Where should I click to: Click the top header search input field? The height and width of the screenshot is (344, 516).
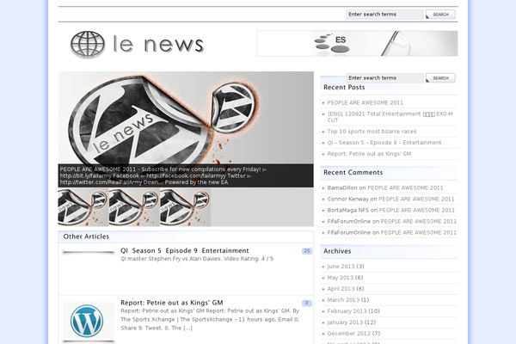click(x=384, y=14)
